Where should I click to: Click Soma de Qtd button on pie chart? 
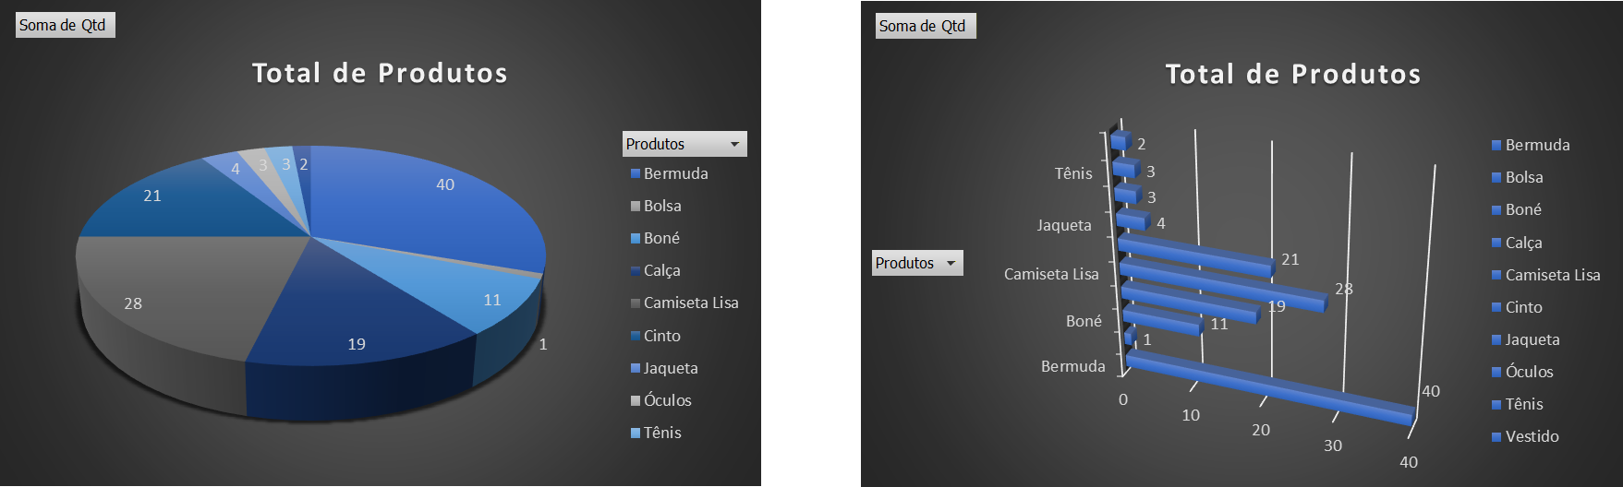[x=65, y=25]
